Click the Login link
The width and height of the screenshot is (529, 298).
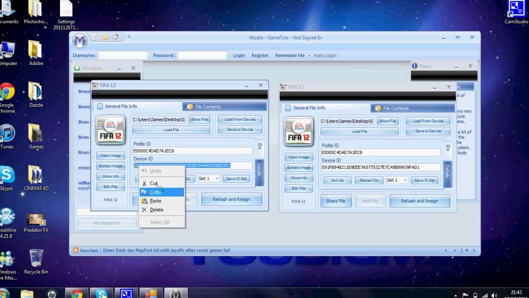(x=239, y=55)
